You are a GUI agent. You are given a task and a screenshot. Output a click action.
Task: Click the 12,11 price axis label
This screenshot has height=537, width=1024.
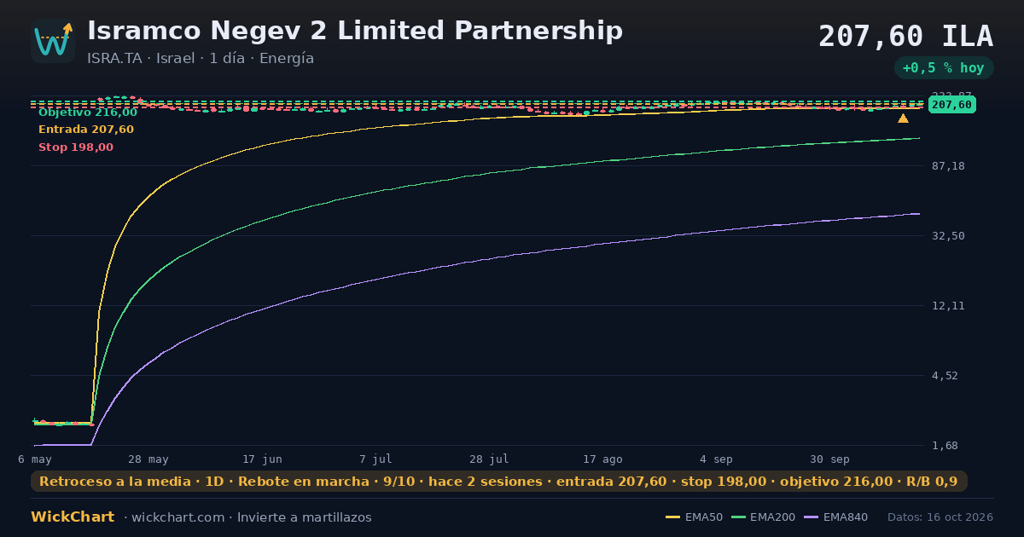949,305
